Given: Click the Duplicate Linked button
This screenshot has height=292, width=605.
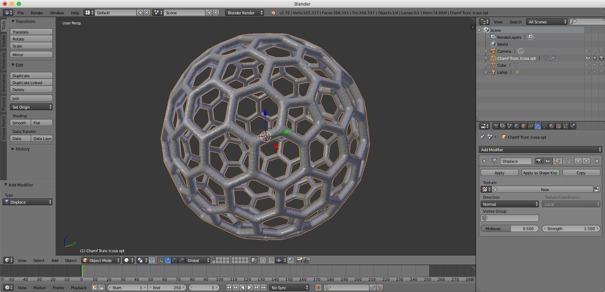Looking at the screenshot, I should click(31, 82).
